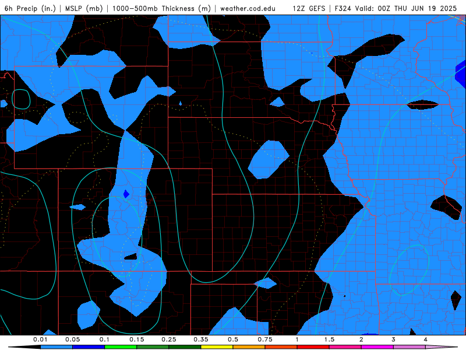This screenshot has width=466, height=350.
Task: Click the '0.35' legend value
Action: [x=201, y=339]
